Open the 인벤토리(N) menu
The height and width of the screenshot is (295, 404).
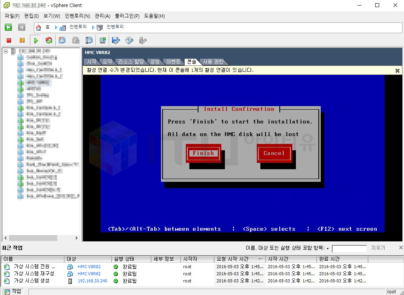point(78,16)
